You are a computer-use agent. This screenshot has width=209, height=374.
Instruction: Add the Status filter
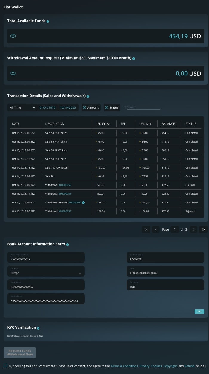pos(112,107)
